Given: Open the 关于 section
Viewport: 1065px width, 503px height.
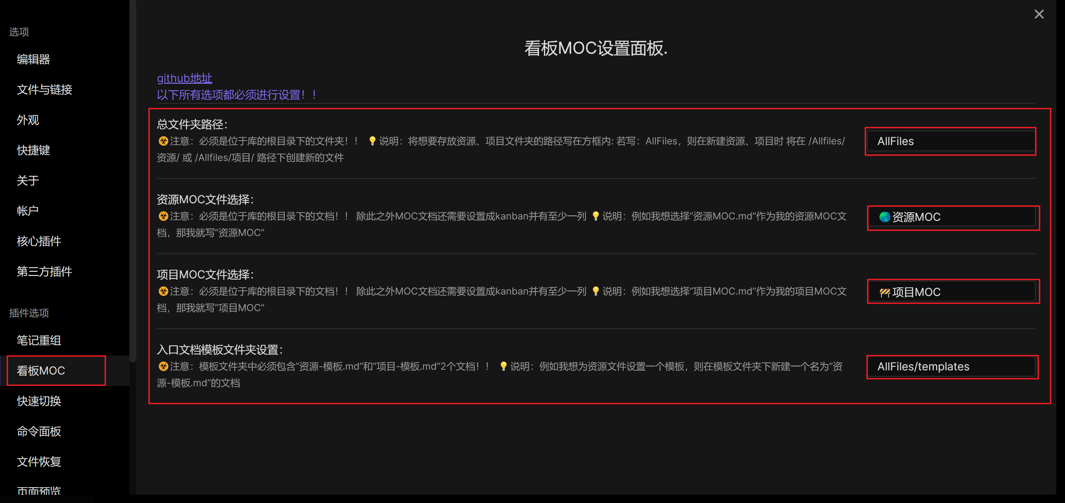Looking at the screenshot, I should (28, 181).
